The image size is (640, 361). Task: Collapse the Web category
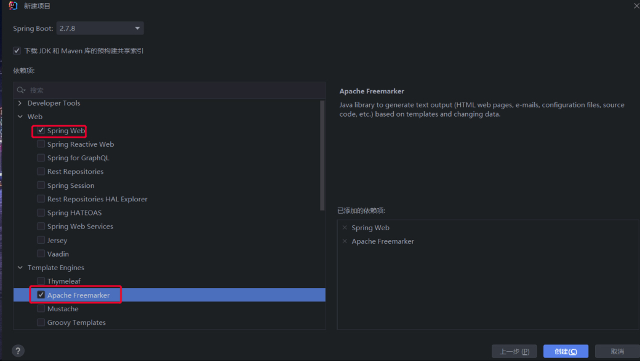tap(20, 117)
